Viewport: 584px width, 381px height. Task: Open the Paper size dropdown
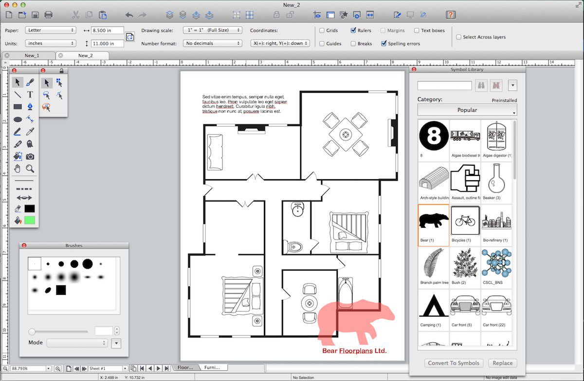[x=51, y=30]
